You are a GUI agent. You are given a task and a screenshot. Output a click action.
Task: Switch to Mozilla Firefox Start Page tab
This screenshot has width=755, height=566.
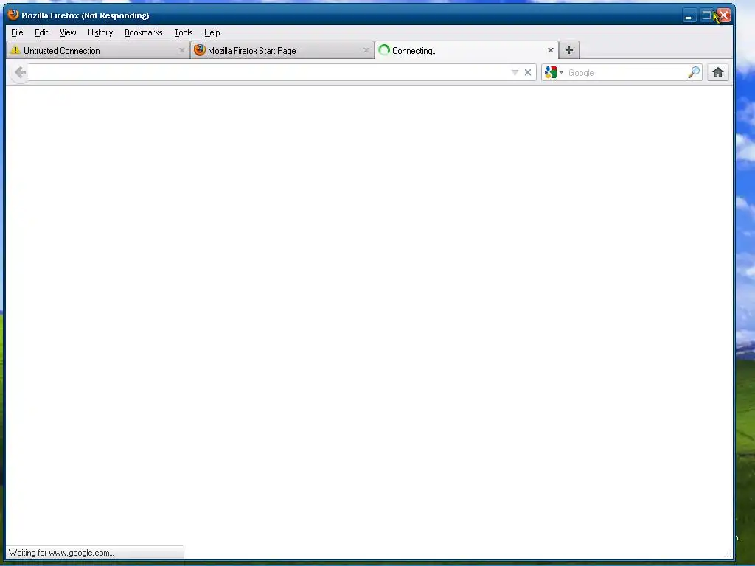click(282, 50)
